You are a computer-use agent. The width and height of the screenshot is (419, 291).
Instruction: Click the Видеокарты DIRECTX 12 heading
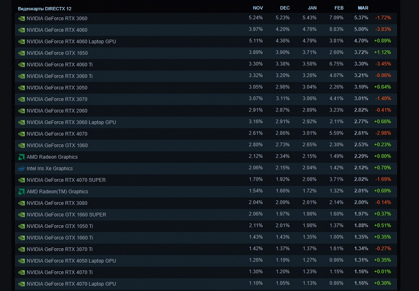45,9
